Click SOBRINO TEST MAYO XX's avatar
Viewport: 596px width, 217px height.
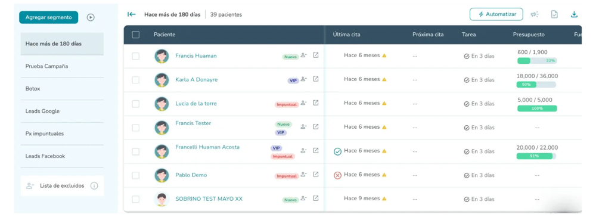coord(162,199)
